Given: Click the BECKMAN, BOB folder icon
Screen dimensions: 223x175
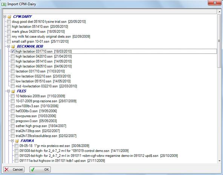Looking at the screenshot, I should (x=13, y=46).
